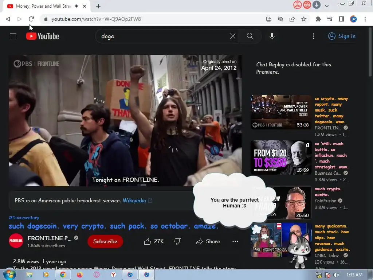
Task: Open 'many qualcomm. much stock' video title
Action: 332,238
